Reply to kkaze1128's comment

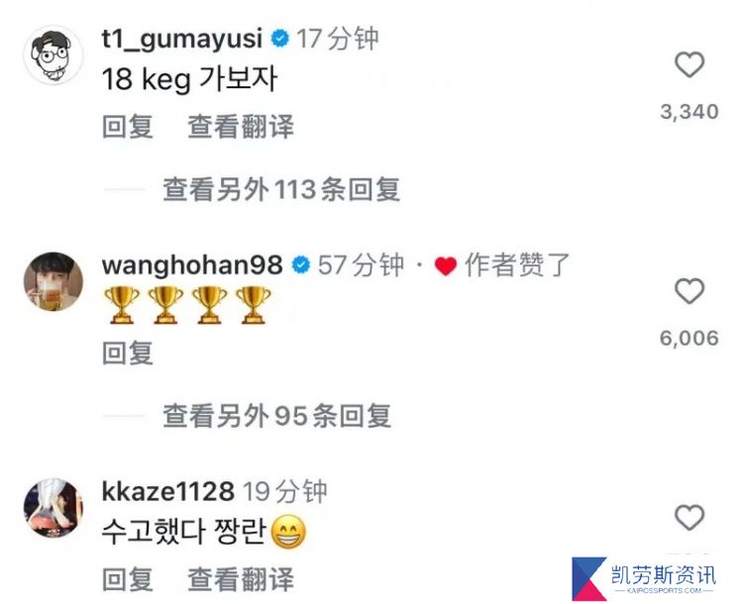[128, 579]
